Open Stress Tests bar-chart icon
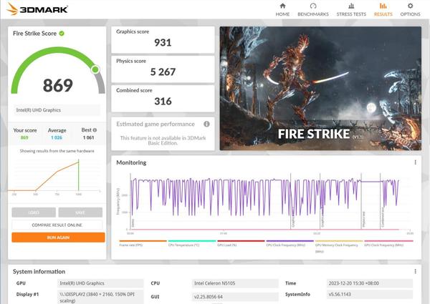 click(x=351, y=6)
